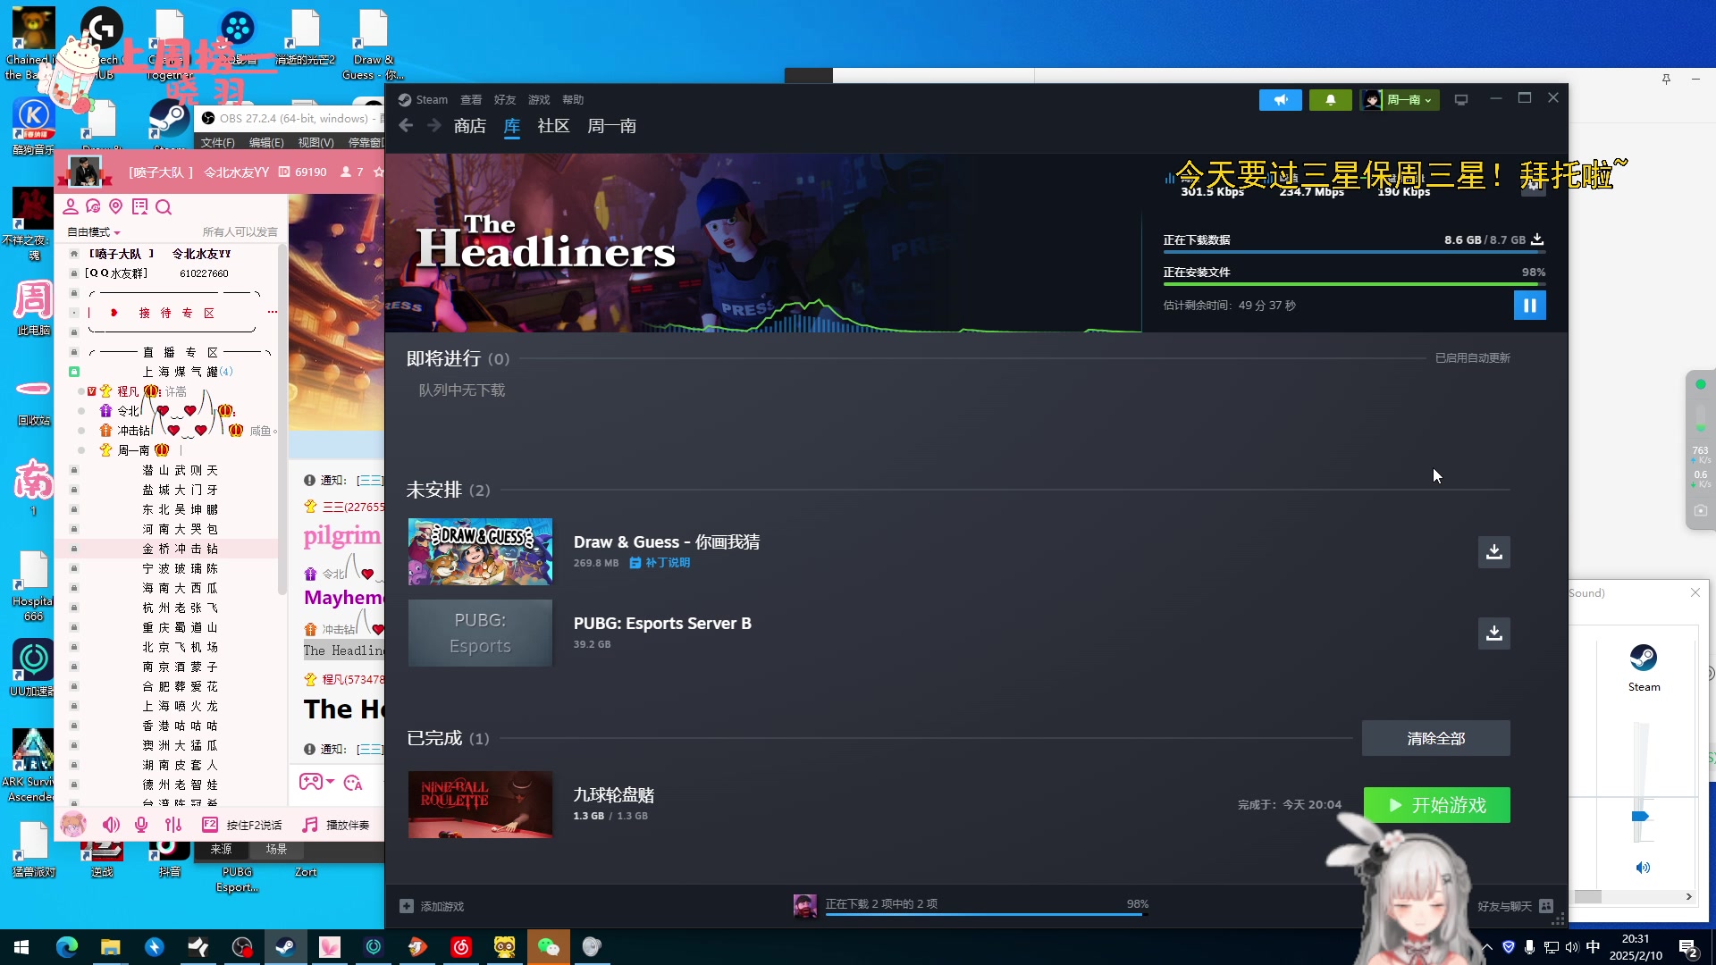
Task: Click the 九球轮盘赌 game thumbnail
Action: 480,805
